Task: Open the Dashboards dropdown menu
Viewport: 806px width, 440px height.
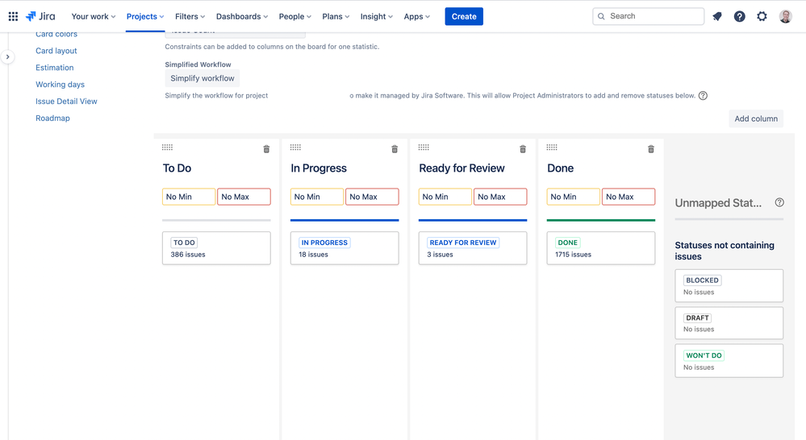Action: coord(242,16)
